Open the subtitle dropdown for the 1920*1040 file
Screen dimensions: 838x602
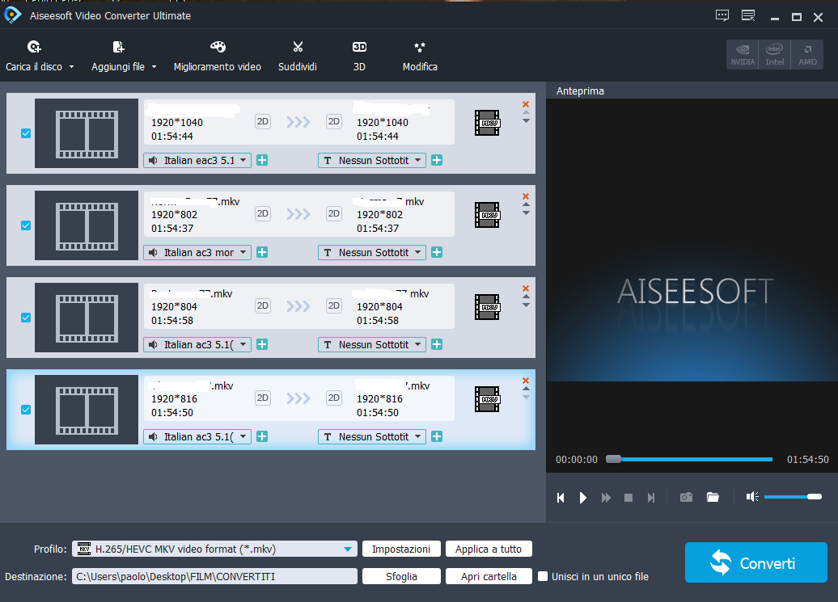(372, 160)
